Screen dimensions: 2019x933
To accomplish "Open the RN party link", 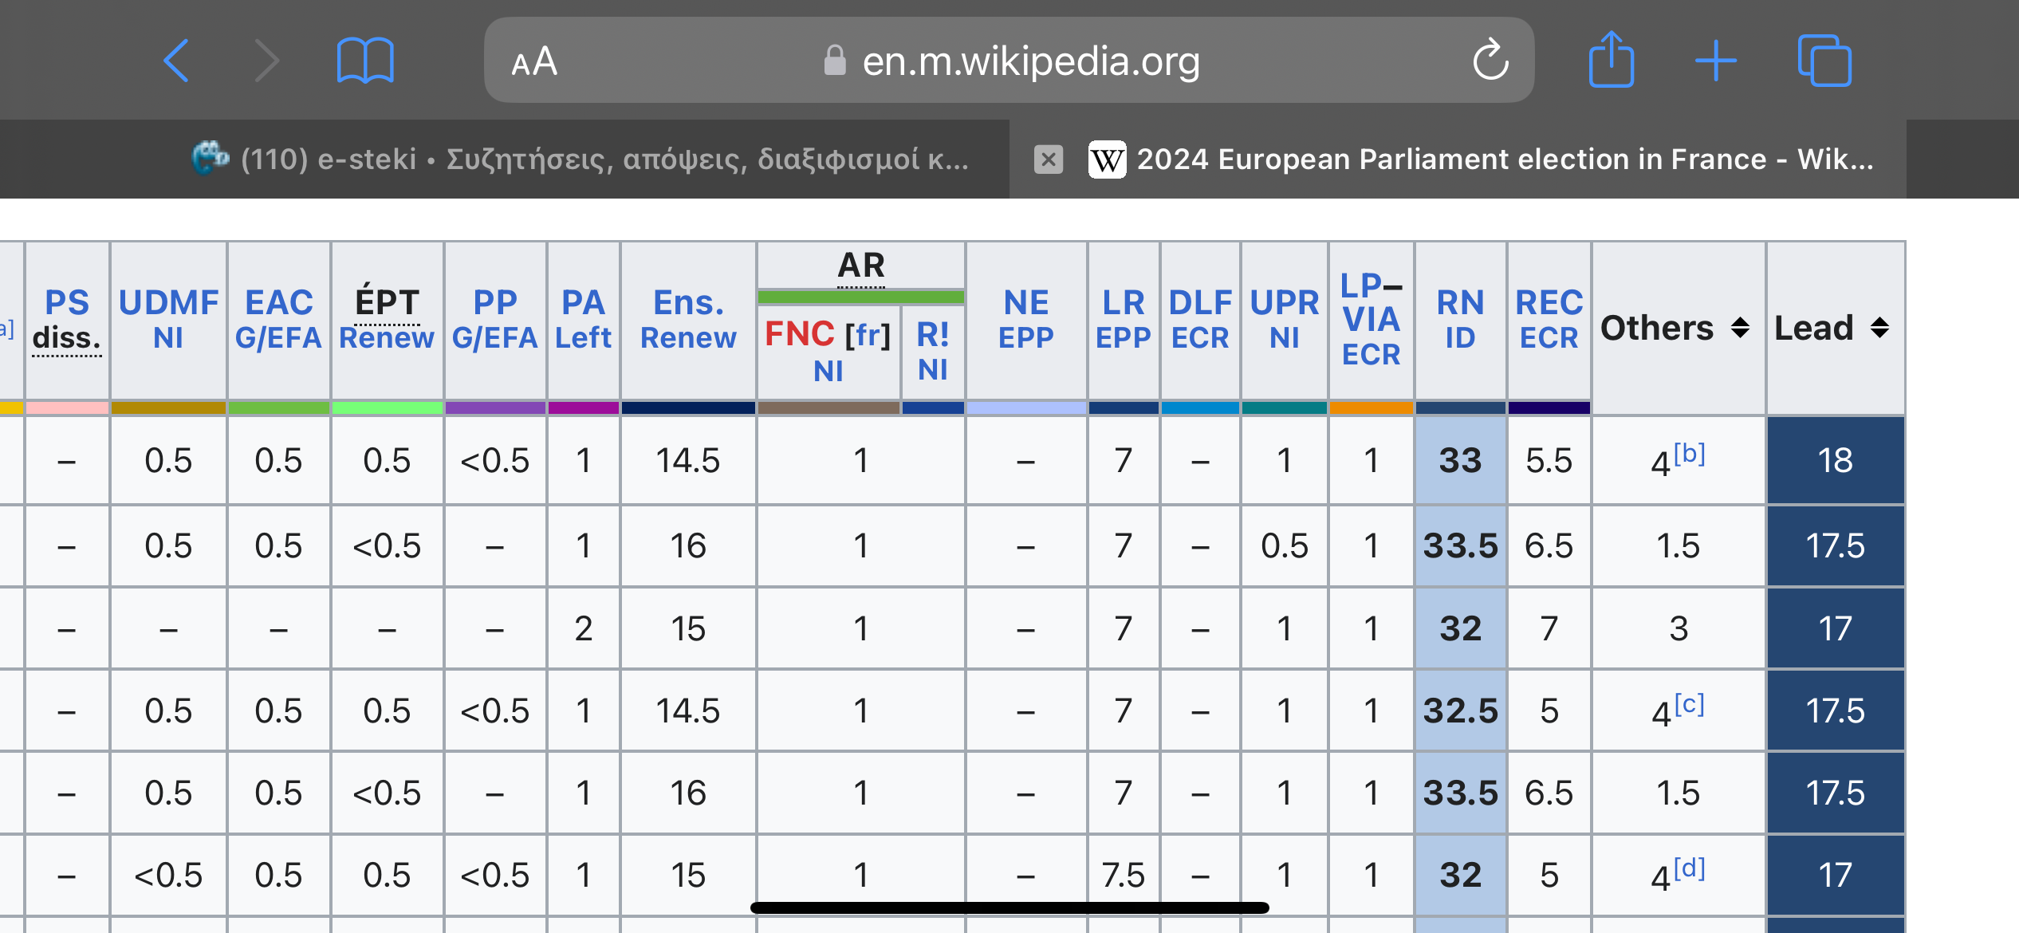I will [1460, 303].
